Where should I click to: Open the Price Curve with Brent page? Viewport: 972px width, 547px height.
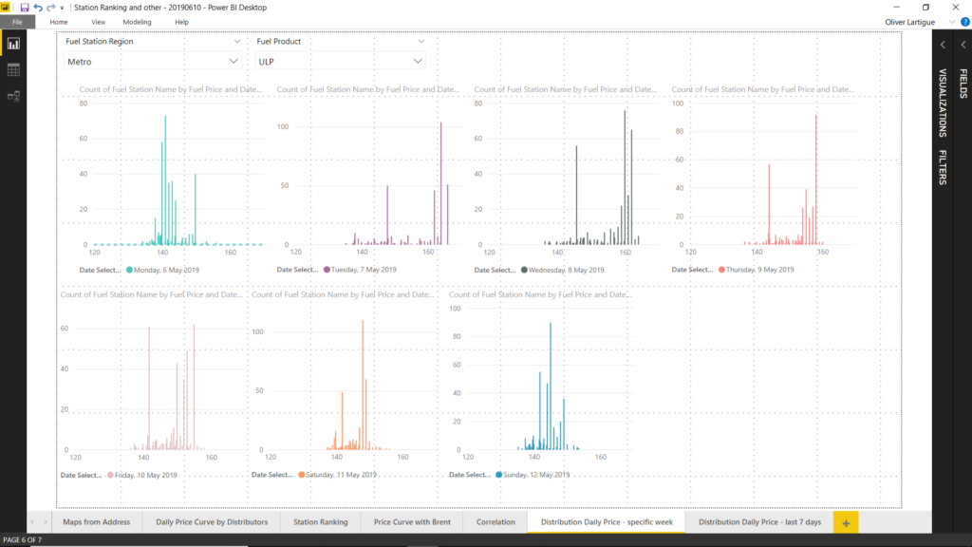[x=412, y=522]
